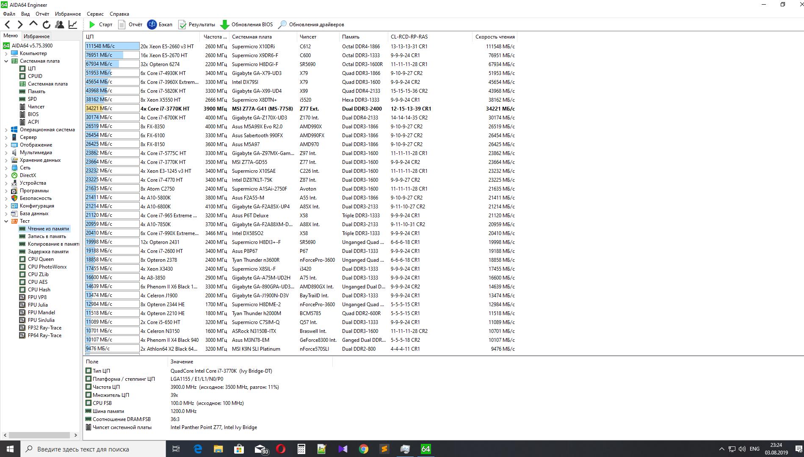Click the Windows search box
This screenshot has width=804, height=457.
(93, 449)
